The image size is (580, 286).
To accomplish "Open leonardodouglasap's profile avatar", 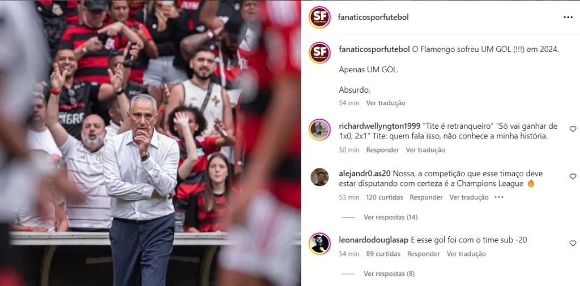I will pos(319,244).
